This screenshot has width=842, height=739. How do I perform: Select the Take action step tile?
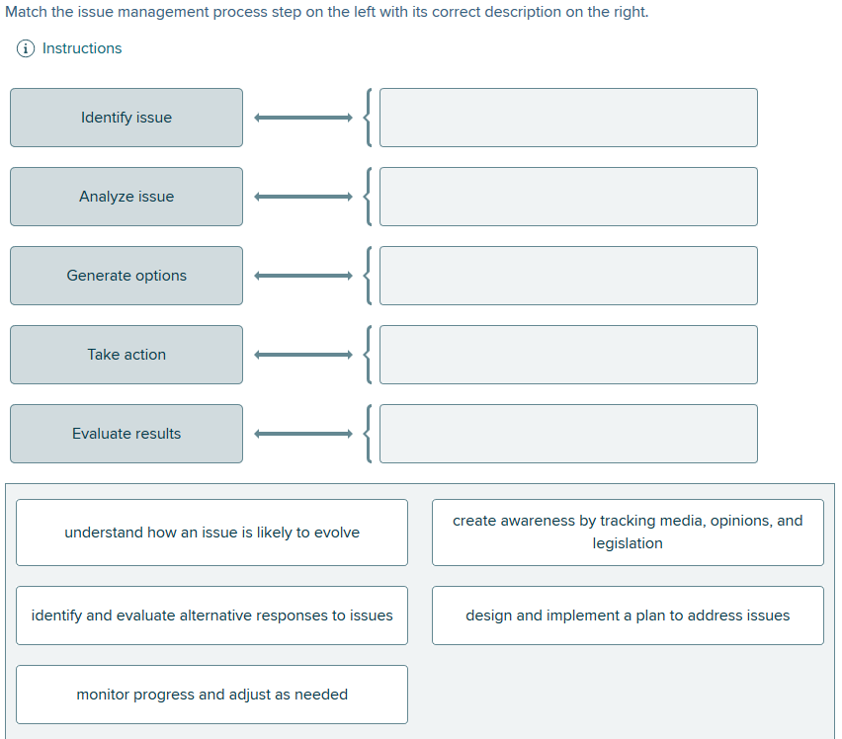pyautogui.click(x=126, y=354)
